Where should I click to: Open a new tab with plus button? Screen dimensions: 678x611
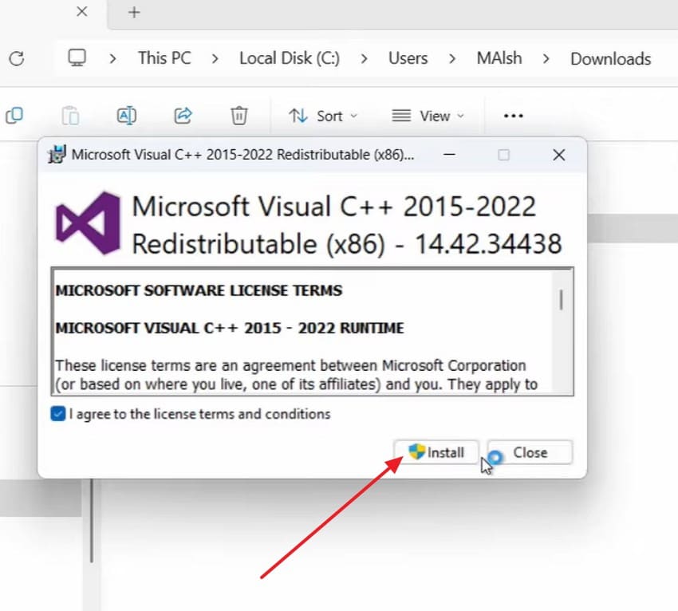pyautogui.click(x=134, y=12)
